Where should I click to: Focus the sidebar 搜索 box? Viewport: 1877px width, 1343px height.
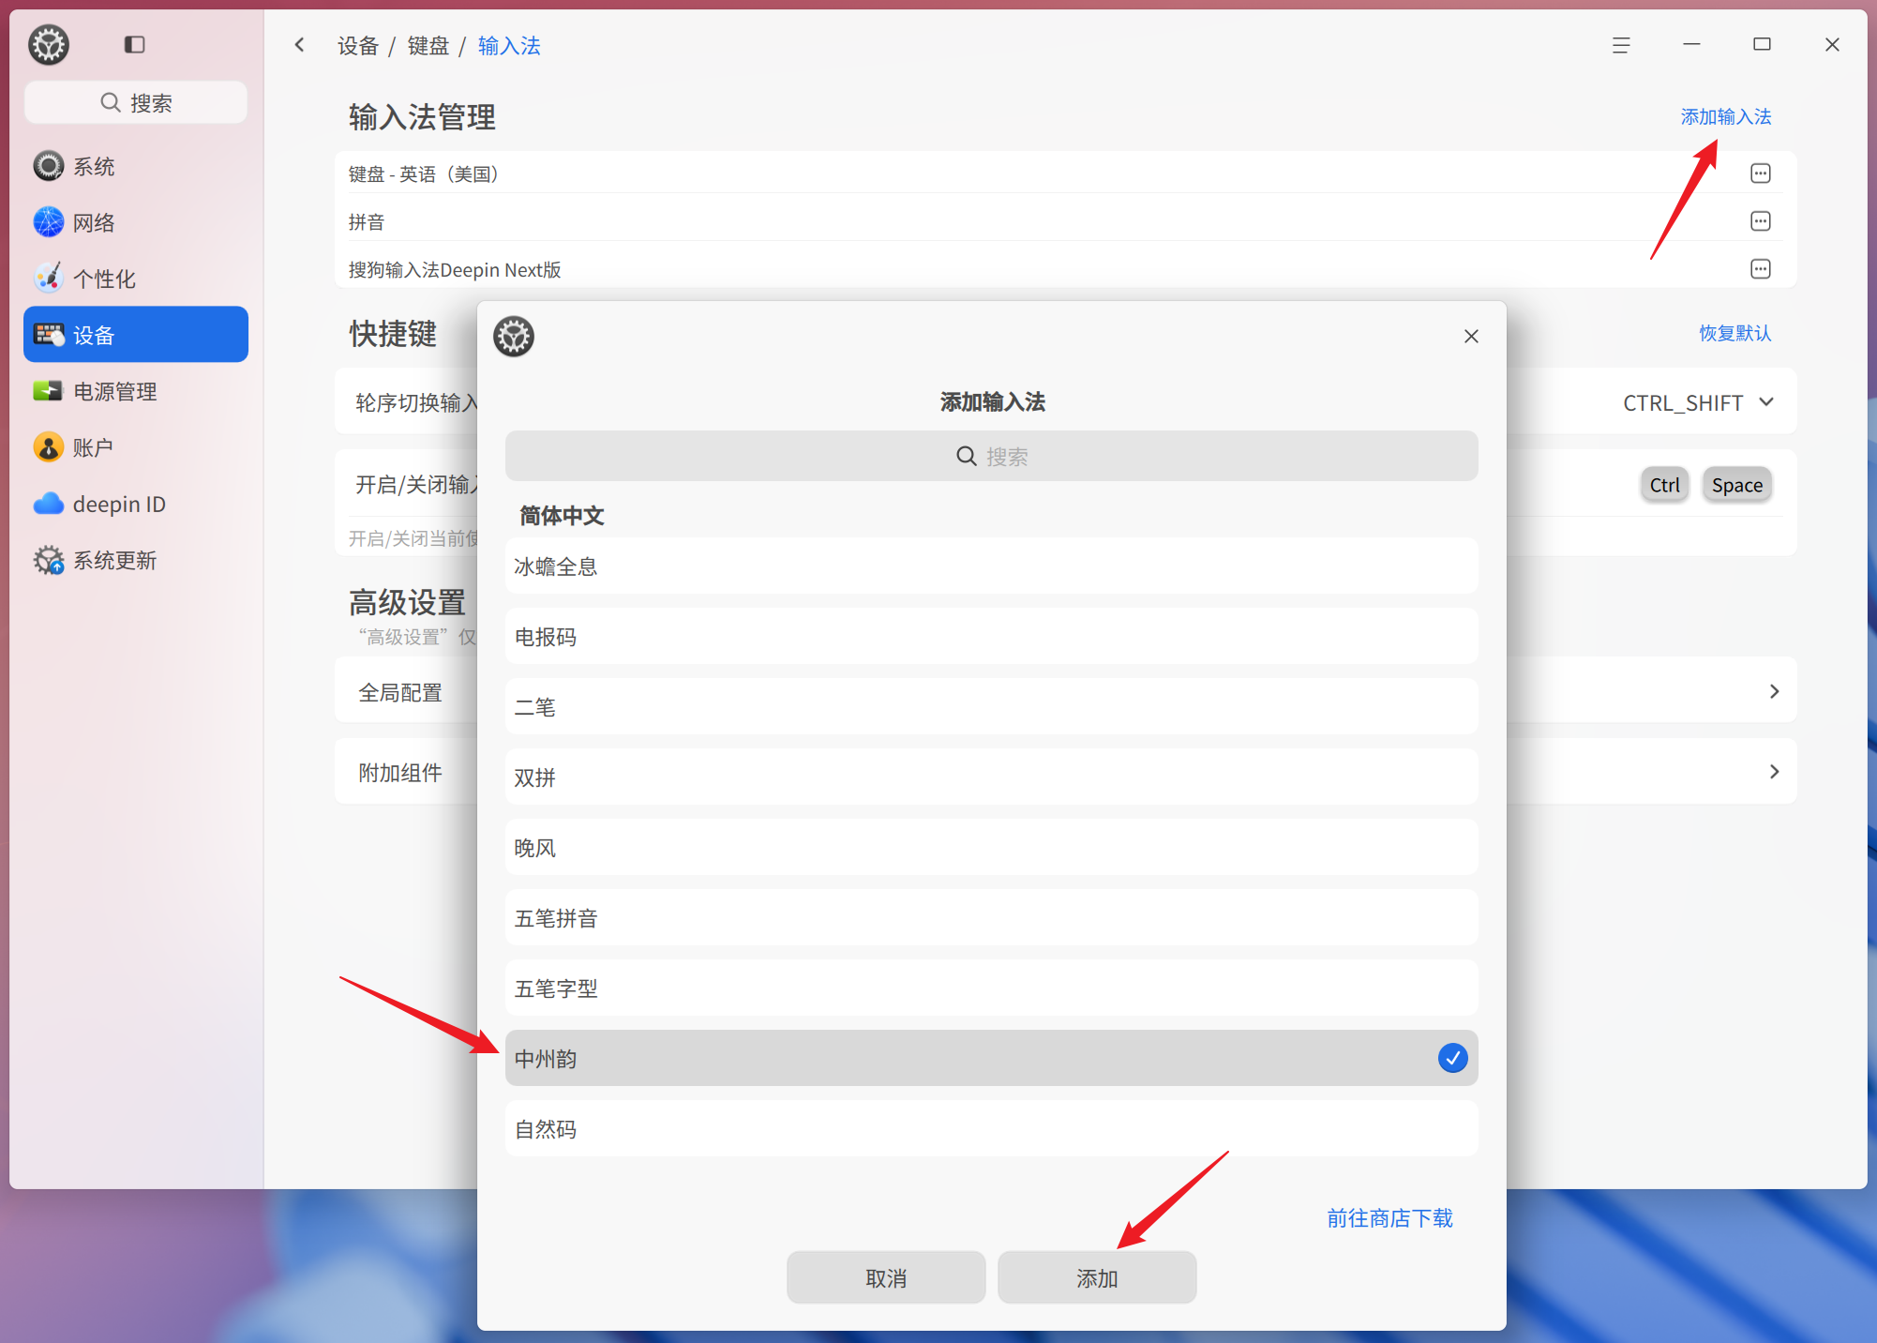pos(136,102)
